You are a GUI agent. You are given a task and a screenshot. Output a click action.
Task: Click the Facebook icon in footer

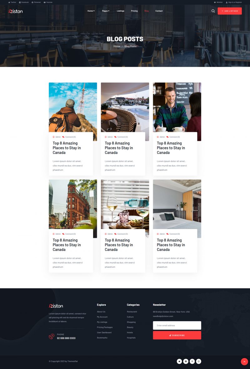(186, 362)
